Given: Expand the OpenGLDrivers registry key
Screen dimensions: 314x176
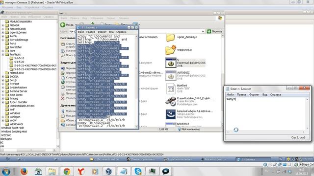Looking at the screenshot, I should click(x=3, y=33).
